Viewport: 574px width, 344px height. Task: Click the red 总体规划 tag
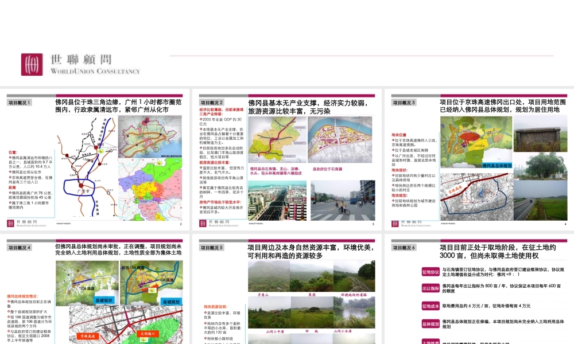[430, 324]
